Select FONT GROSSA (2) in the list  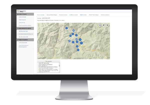(x=43, y=66)
